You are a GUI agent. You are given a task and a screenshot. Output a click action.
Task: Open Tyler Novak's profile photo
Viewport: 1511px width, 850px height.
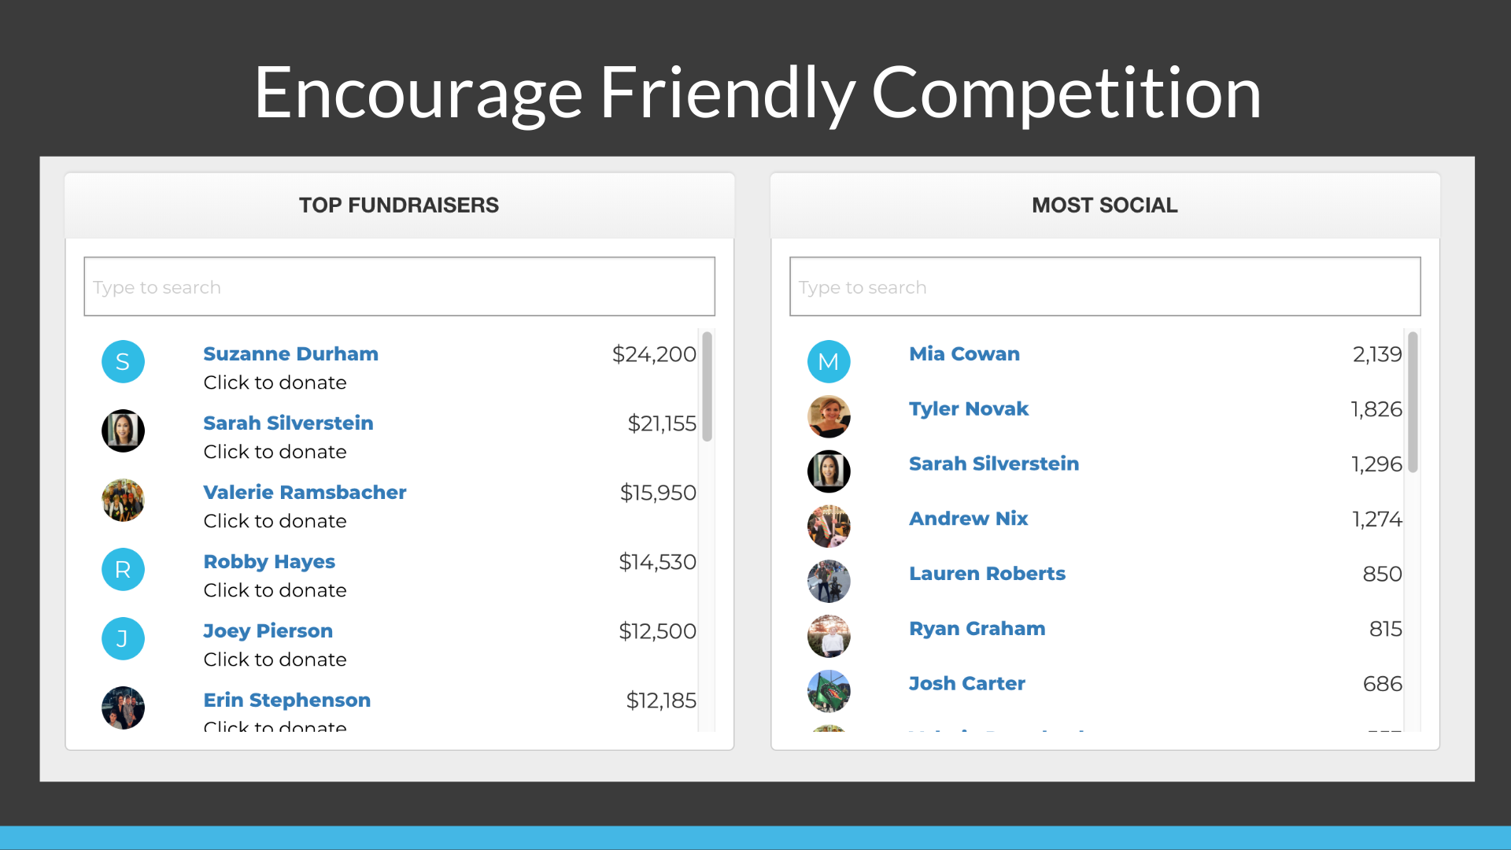pos(829,416)
